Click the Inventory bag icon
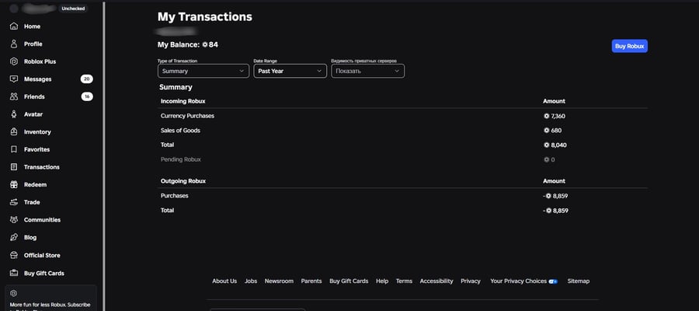This screenshot has width=699, height=311. (14, 132)
